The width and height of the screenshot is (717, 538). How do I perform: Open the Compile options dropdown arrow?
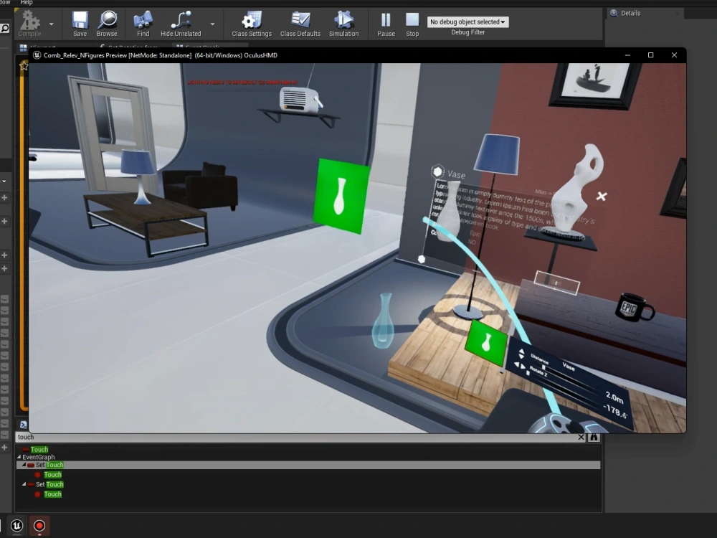pos(51,24)
